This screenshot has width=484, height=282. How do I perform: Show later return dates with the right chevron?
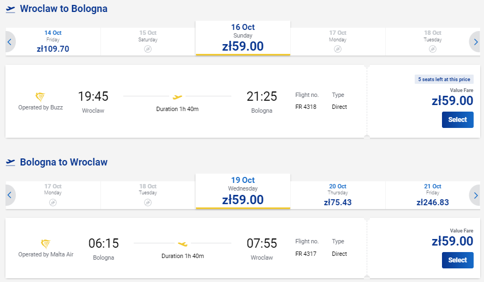(475, 195)
